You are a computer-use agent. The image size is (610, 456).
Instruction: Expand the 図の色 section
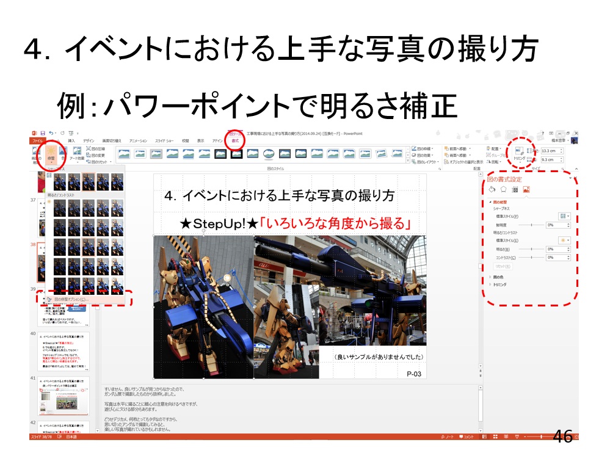tap(490, 277)
